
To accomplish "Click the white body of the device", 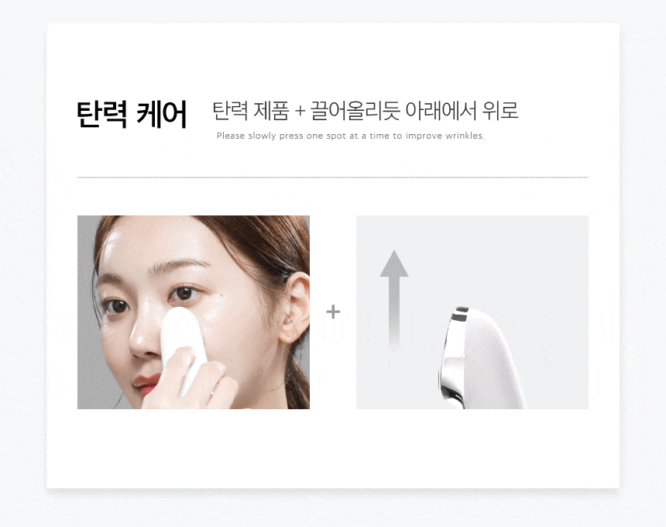I will [x=490, y=366].
